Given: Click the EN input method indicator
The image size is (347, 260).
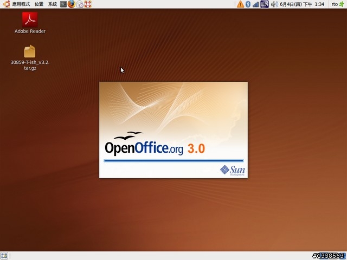Looking at the screenshot, I should point(265,4).
